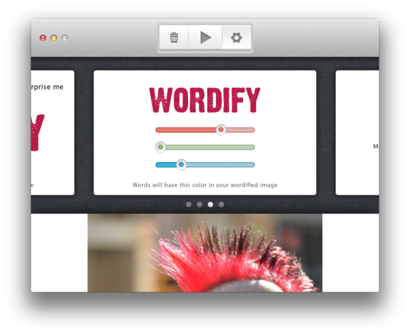Click the green slider knob
This screenshot has height=335, width=410.
(x=160, y=147)
